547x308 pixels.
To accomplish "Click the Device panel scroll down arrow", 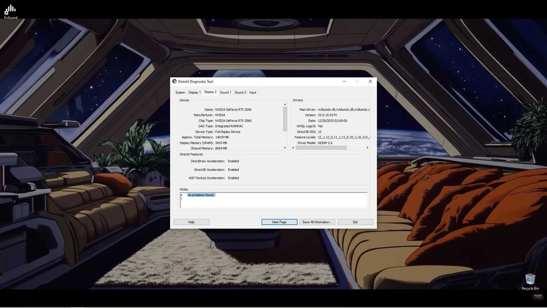I will tap(285, 148).
